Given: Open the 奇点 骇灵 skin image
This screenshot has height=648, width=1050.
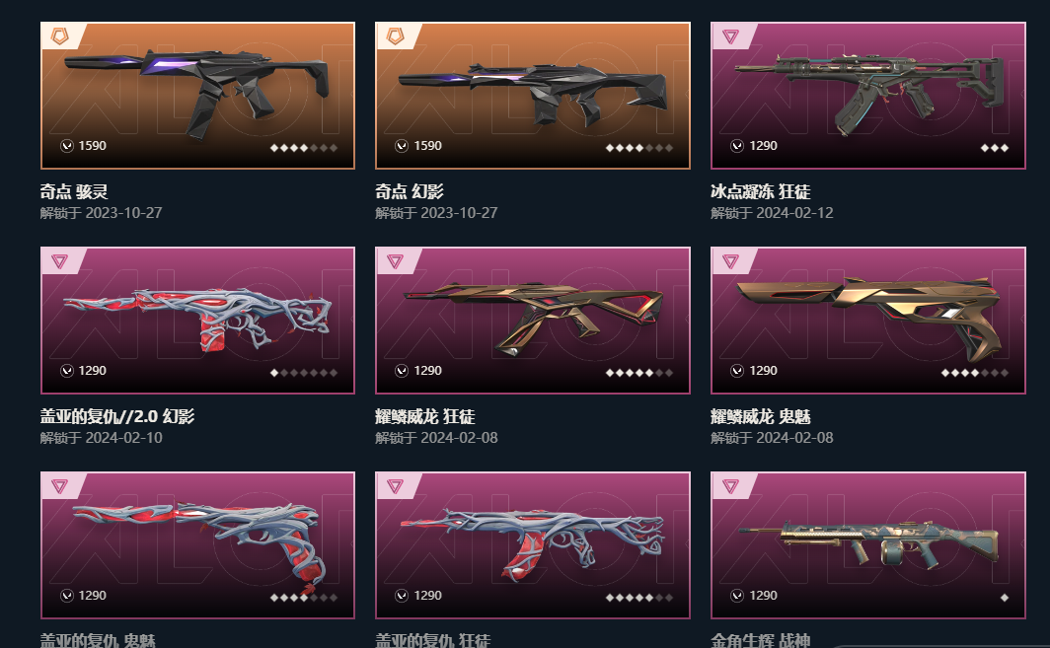Looking at the screenshot, I should click(x=197, y=96).
